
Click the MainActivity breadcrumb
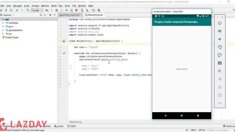click(76, 122)
